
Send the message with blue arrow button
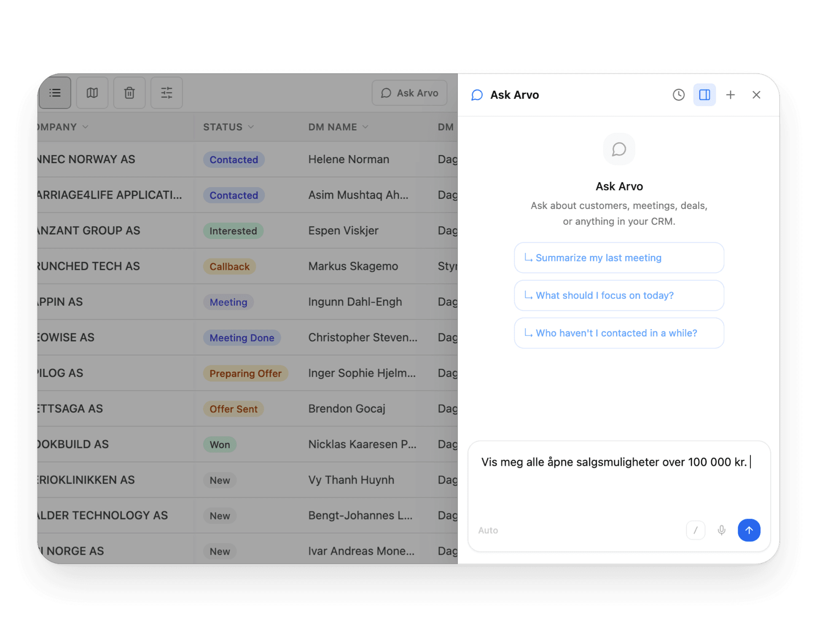click(749, 530)
